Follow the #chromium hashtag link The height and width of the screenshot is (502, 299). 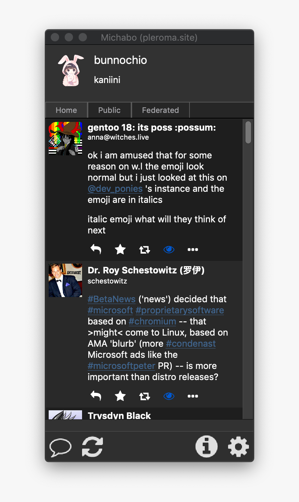pos(152,321)
